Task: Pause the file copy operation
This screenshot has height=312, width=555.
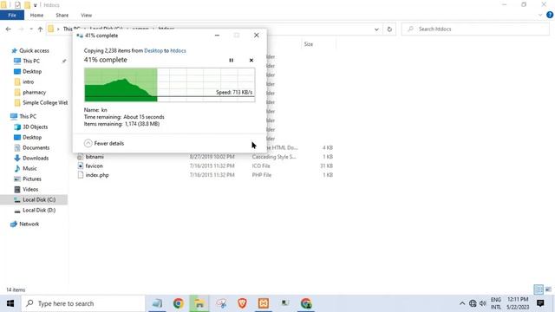Action: point(232,61)
